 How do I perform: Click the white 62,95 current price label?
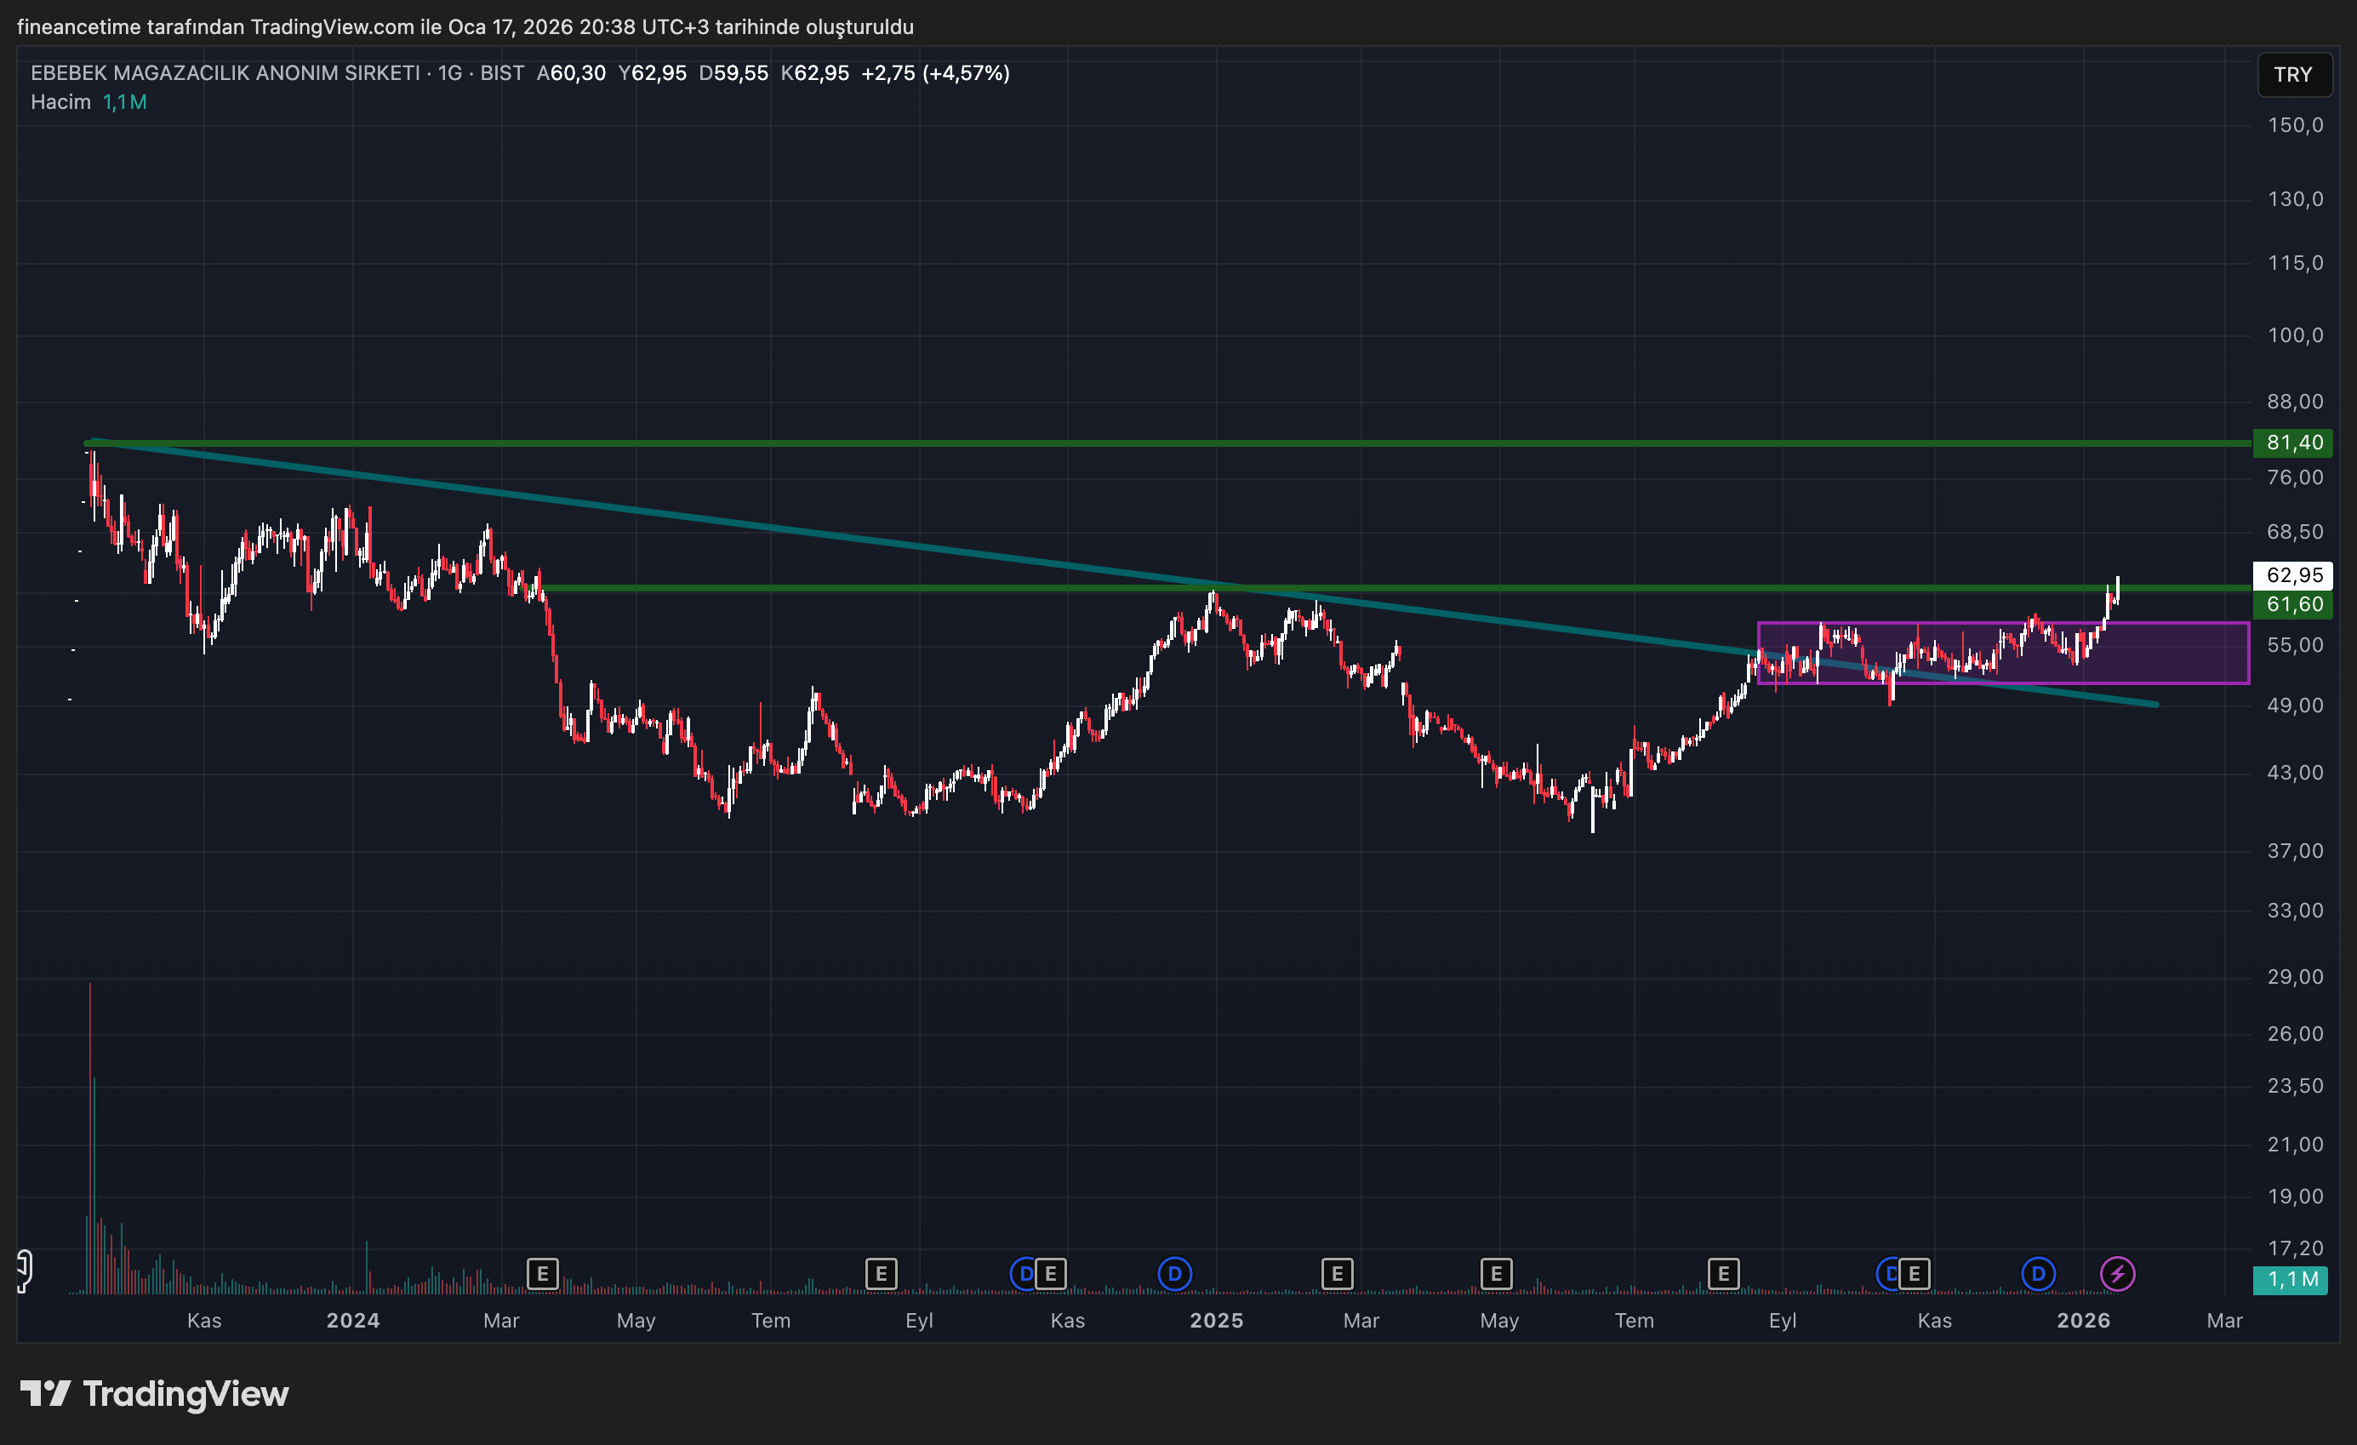pyautogui.click(x=2293, y=575)
